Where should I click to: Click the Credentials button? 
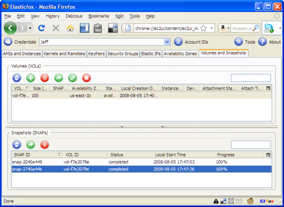point(20,41)
